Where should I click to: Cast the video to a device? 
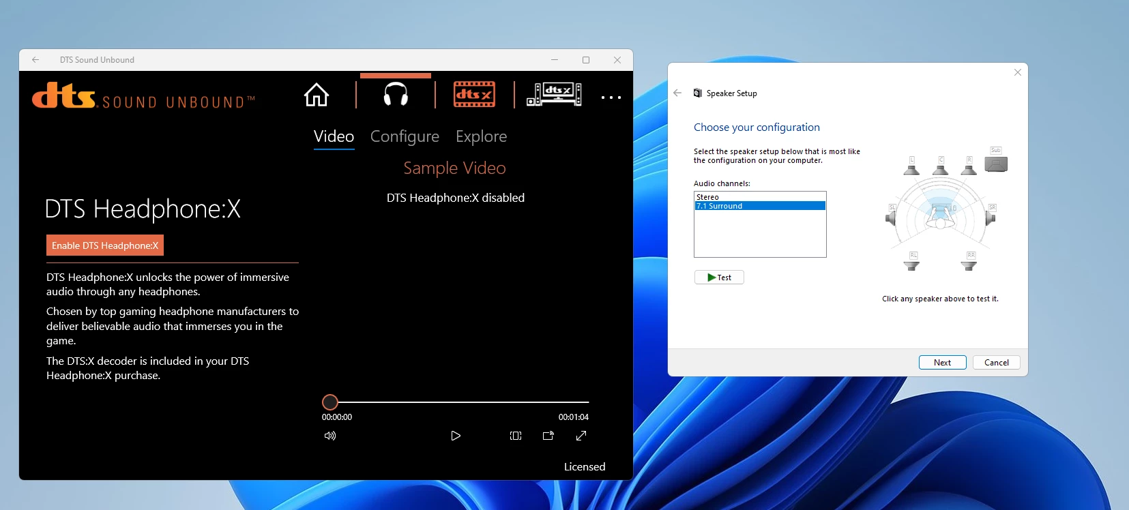click(548, 436)
